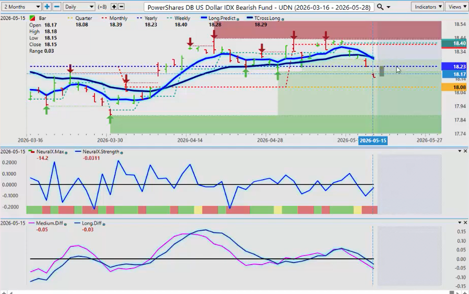
Task: Select the Quarter legend entry
Action: [83, 18]
